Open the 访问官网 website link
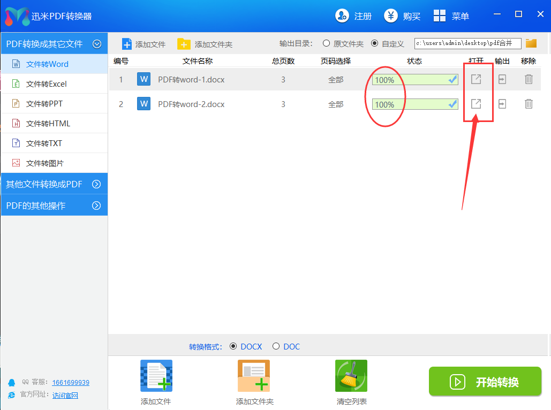551x410 pixels. tap(65, 396)
